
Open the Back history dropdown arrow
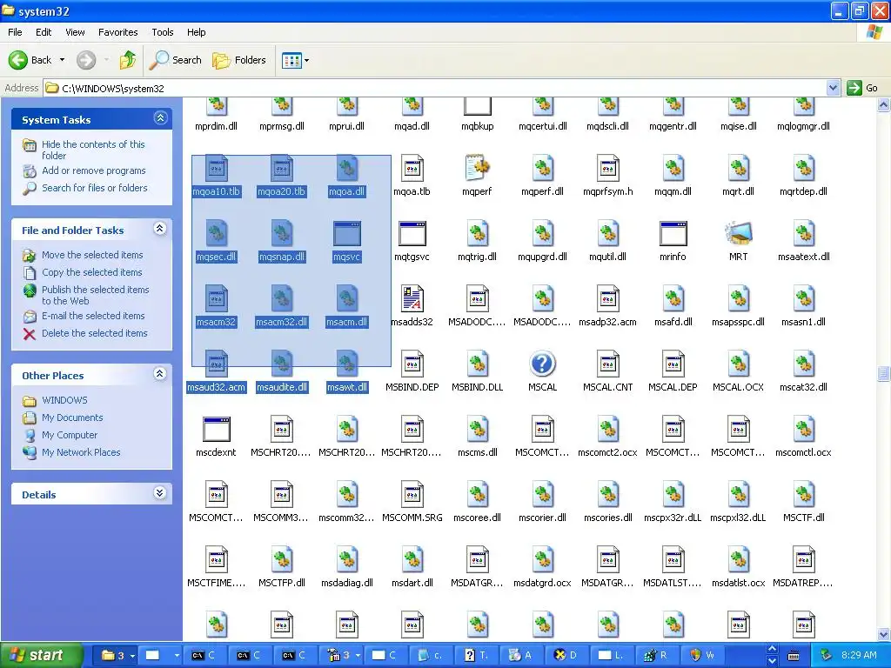(62, 60)
